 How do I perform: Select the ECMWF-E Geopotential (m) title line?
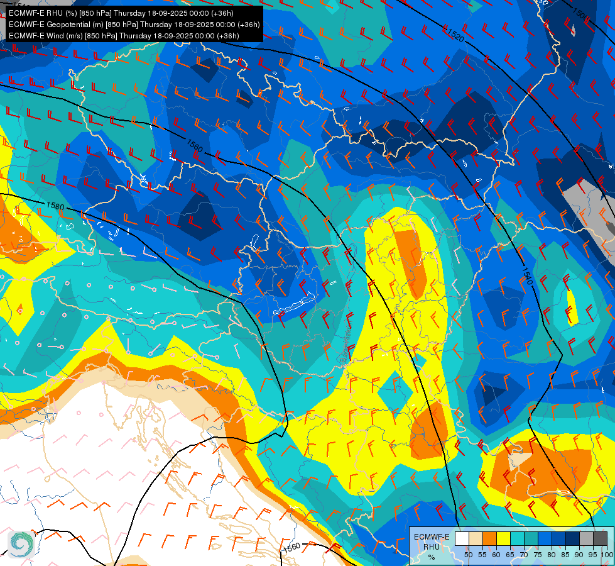coord(134,25)
